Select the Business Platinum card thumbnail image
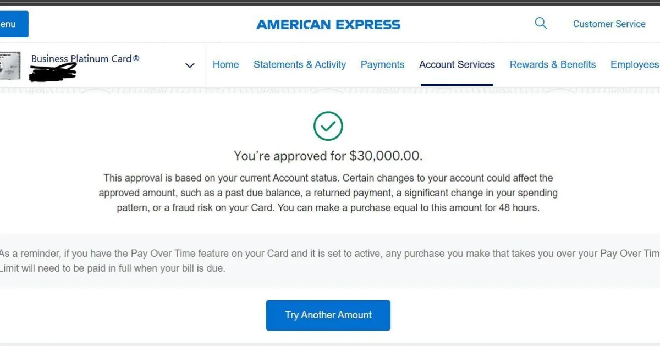This screenshot has width=660, height=346. (x=10, y=65)
